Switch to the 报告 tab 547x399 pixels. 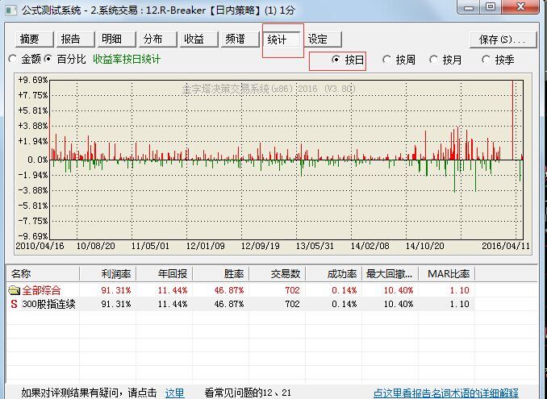click(71, 39)
